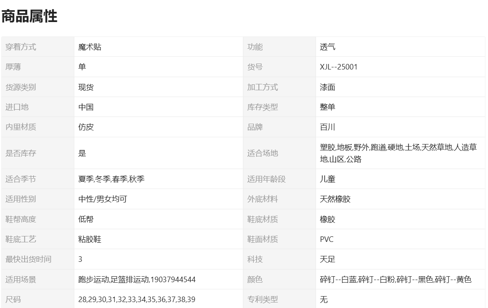
Task: Click the 漆面 processing method value
Action: [327, 87]
